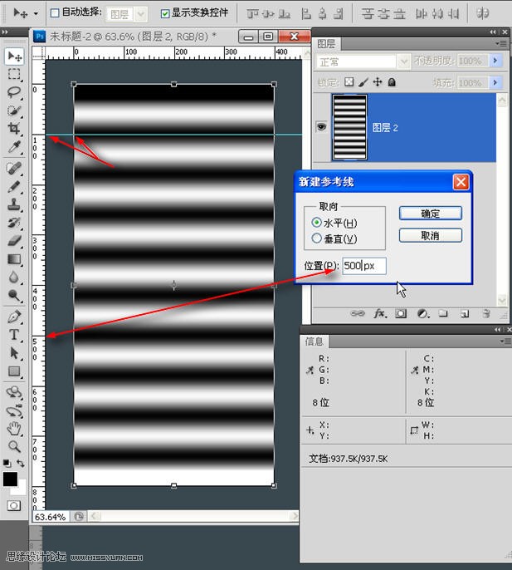Add a layer mask

pyautogui.click(x=401, y=313)
